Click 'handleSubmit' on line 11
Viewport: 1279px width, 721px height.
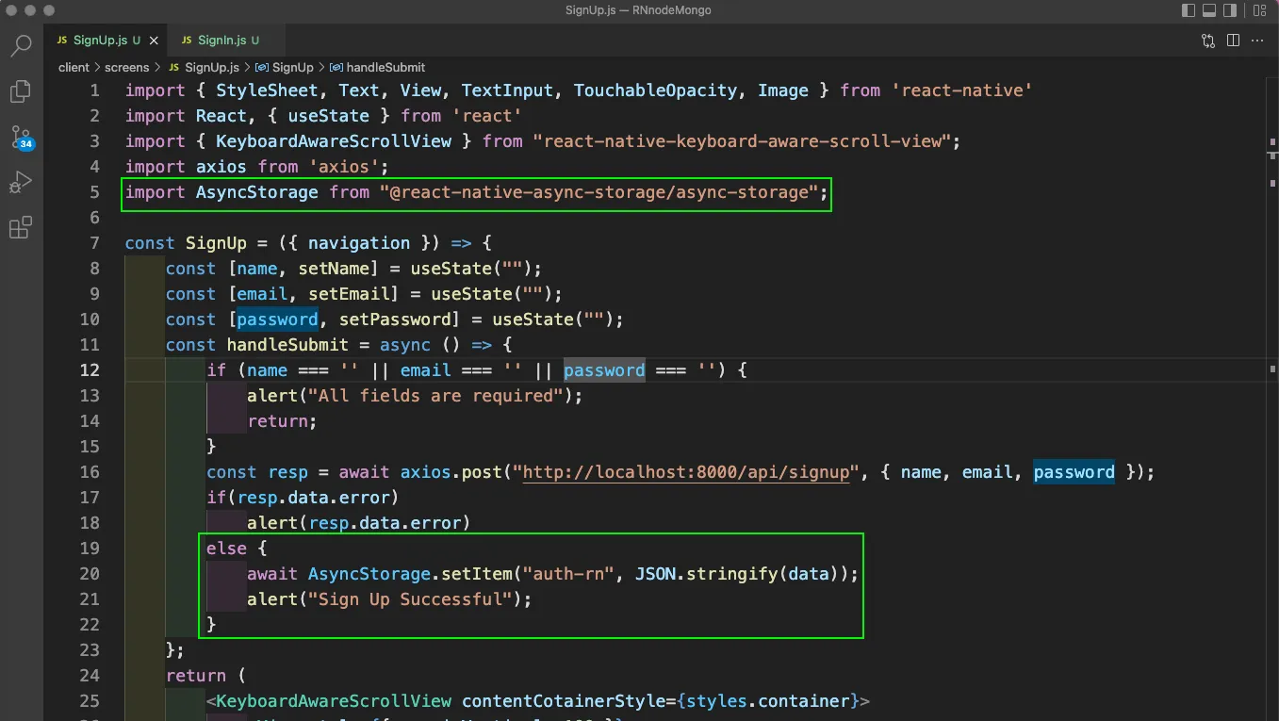287,345
